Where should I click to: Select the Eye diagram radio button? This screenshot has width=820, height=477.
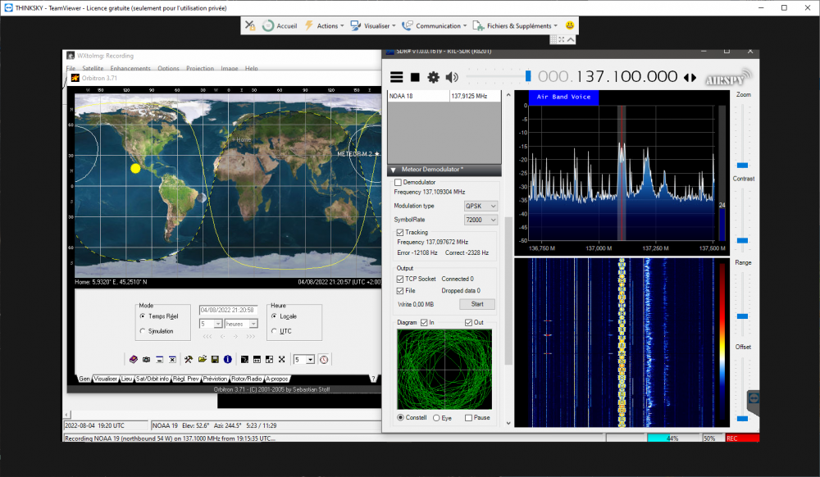coord(436,418)
